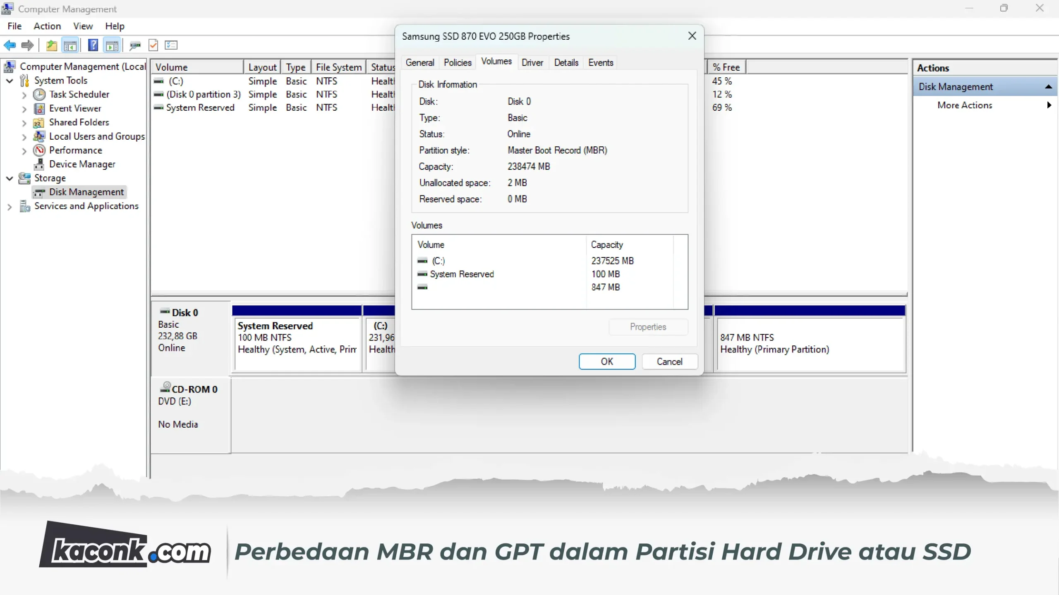Click the Cancel button in dialog
The image size is (1059, 595).
point(669,362)
